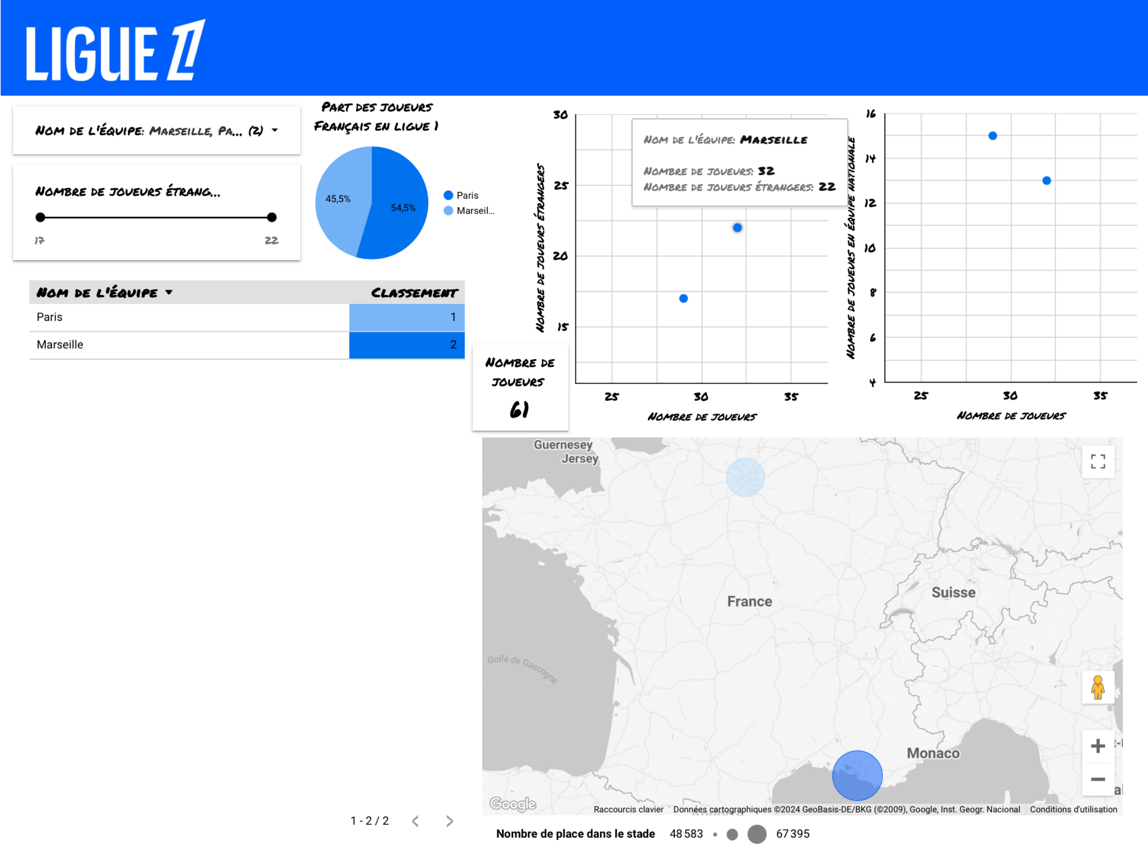Open Raccourcis clavier on the map
Viewport: 1148px width, 861px height.
click(628, 809)
